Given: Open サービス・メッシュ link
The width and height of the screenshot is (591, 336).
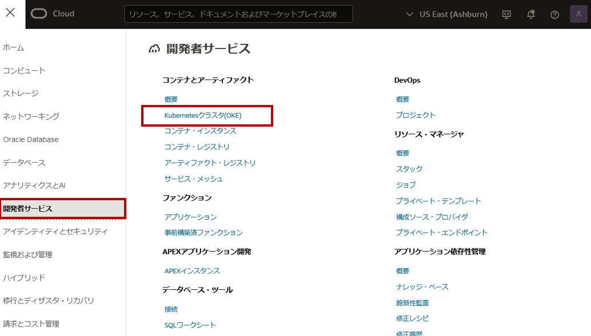Looking at the screenshot, I should coord(193,179).
